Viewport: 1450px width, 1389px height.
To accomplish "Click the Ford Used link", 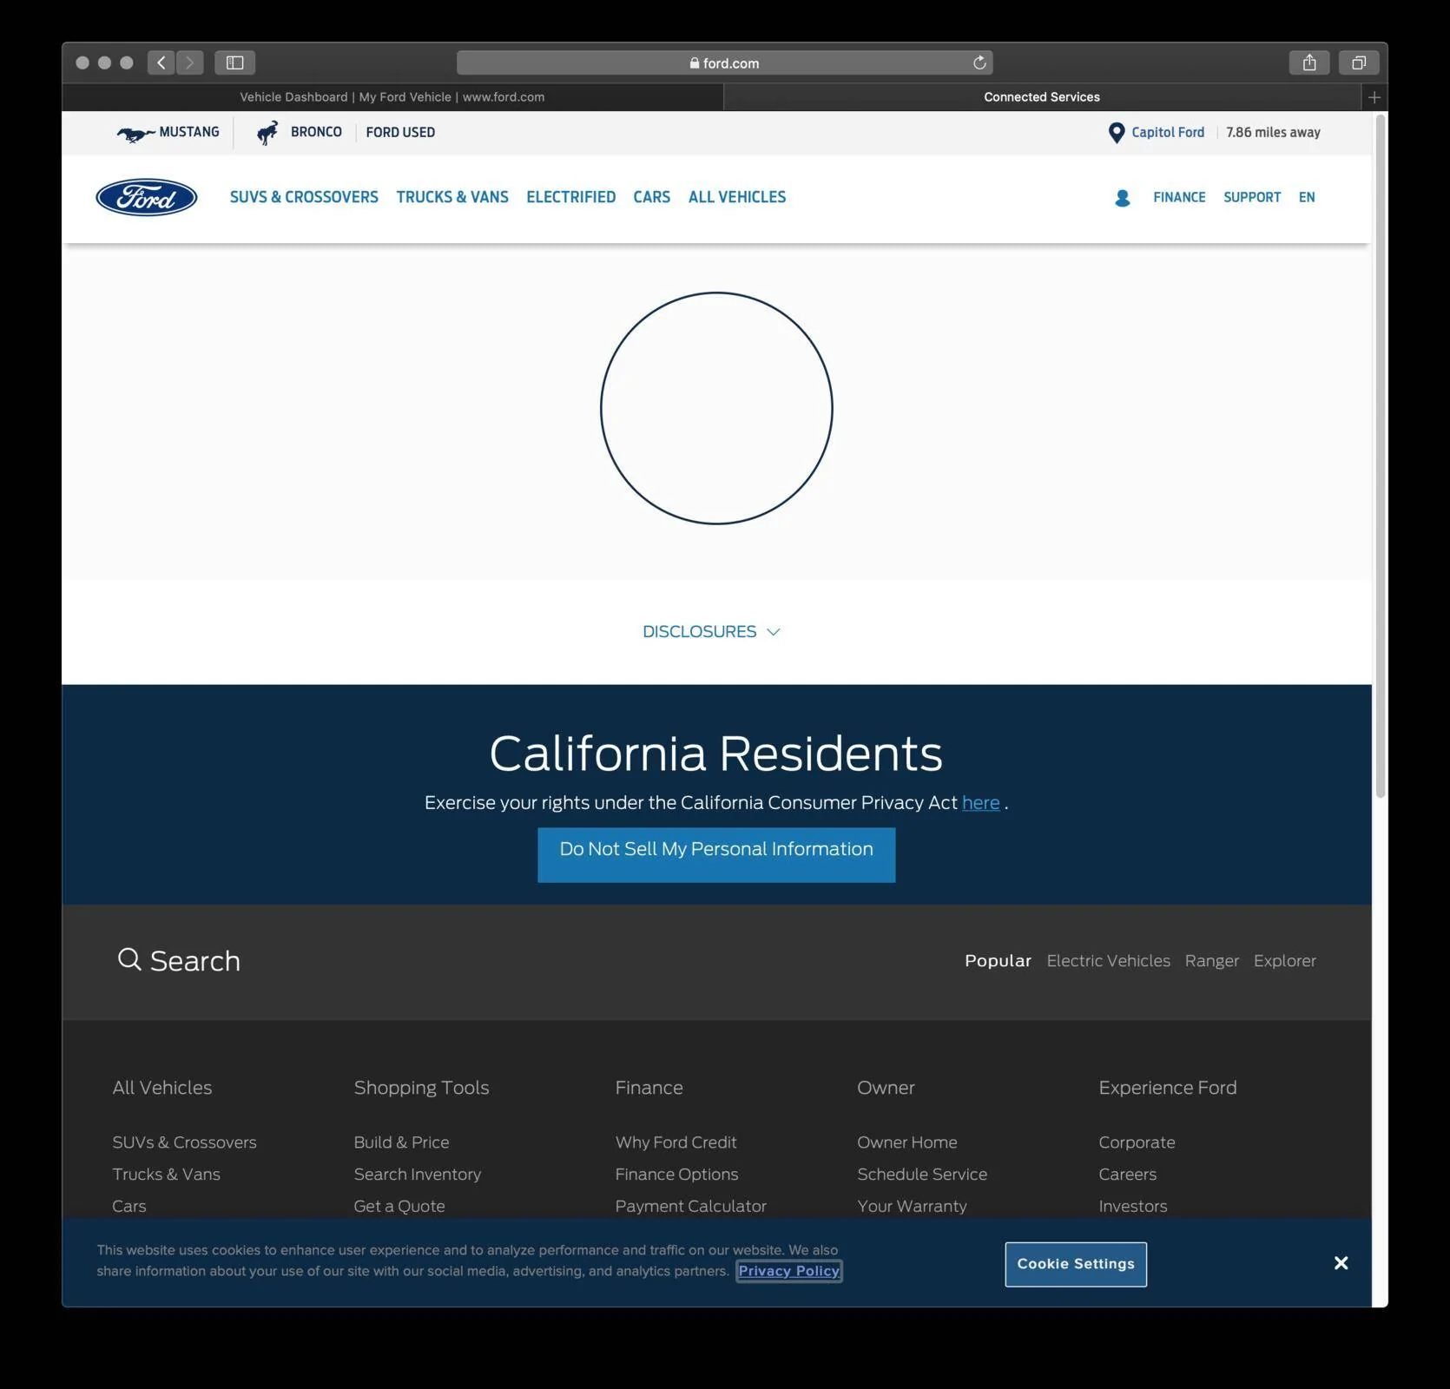I will click(x=400, y=133).
